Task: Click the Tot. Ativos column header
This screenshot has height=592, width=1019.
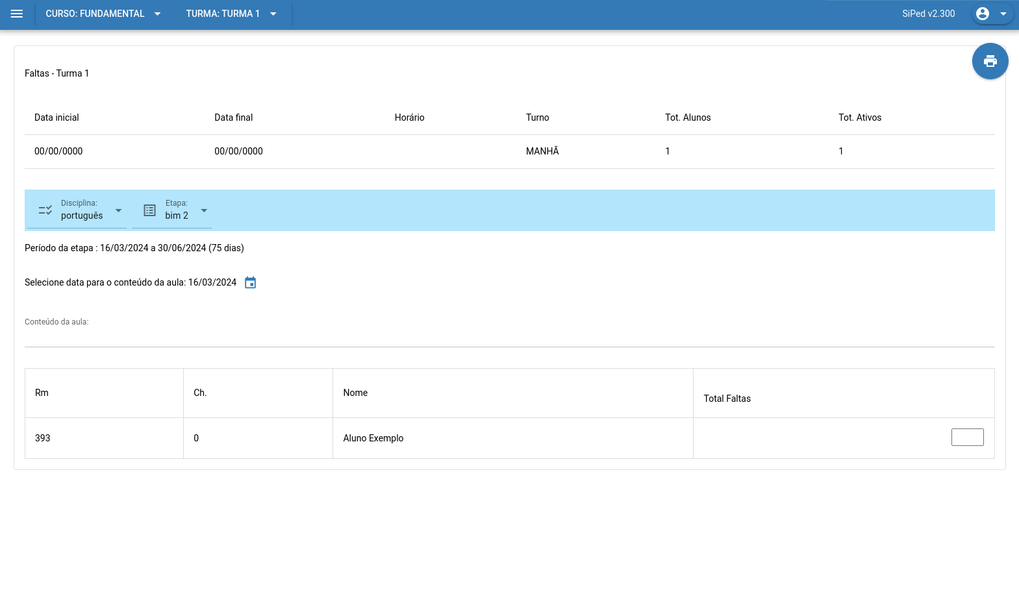Action: (x=860, y=117)
